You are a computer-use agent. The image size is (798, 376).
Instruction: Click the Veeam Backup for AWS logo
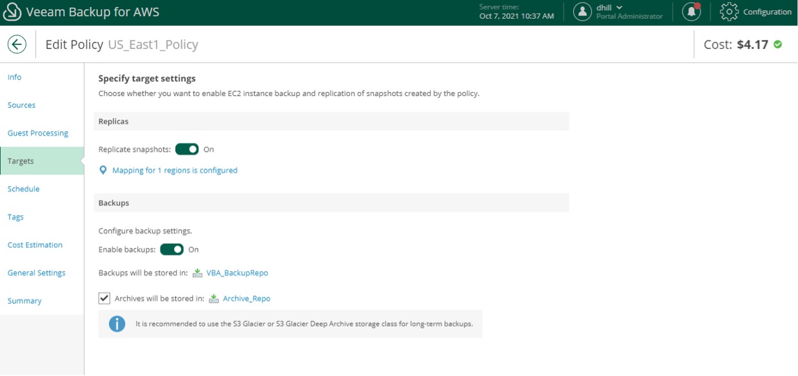12,12
